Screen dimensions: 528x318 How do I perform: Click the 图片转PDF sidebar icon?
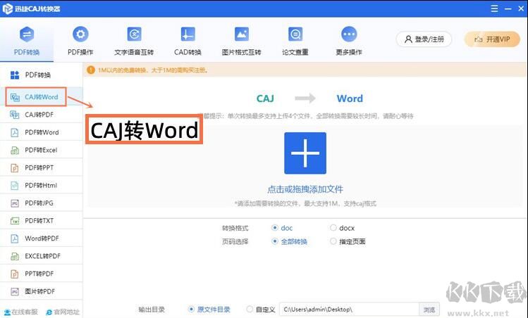pos(15,291)
